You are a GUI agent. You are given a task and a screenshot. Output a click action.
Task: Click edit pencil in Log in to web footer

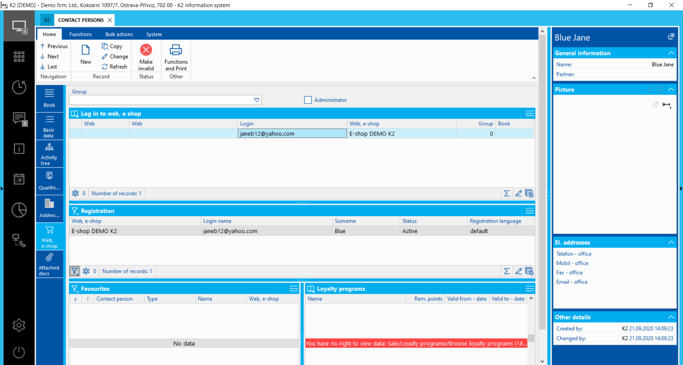pos(519,194)
